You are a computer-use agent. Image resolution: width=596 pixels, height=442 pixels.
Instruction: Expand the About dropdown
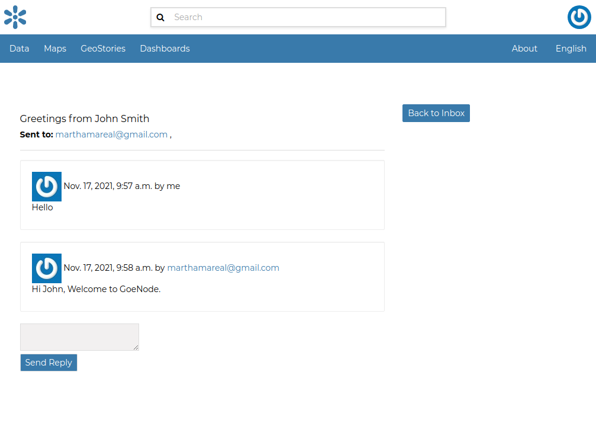coord(524,49)
